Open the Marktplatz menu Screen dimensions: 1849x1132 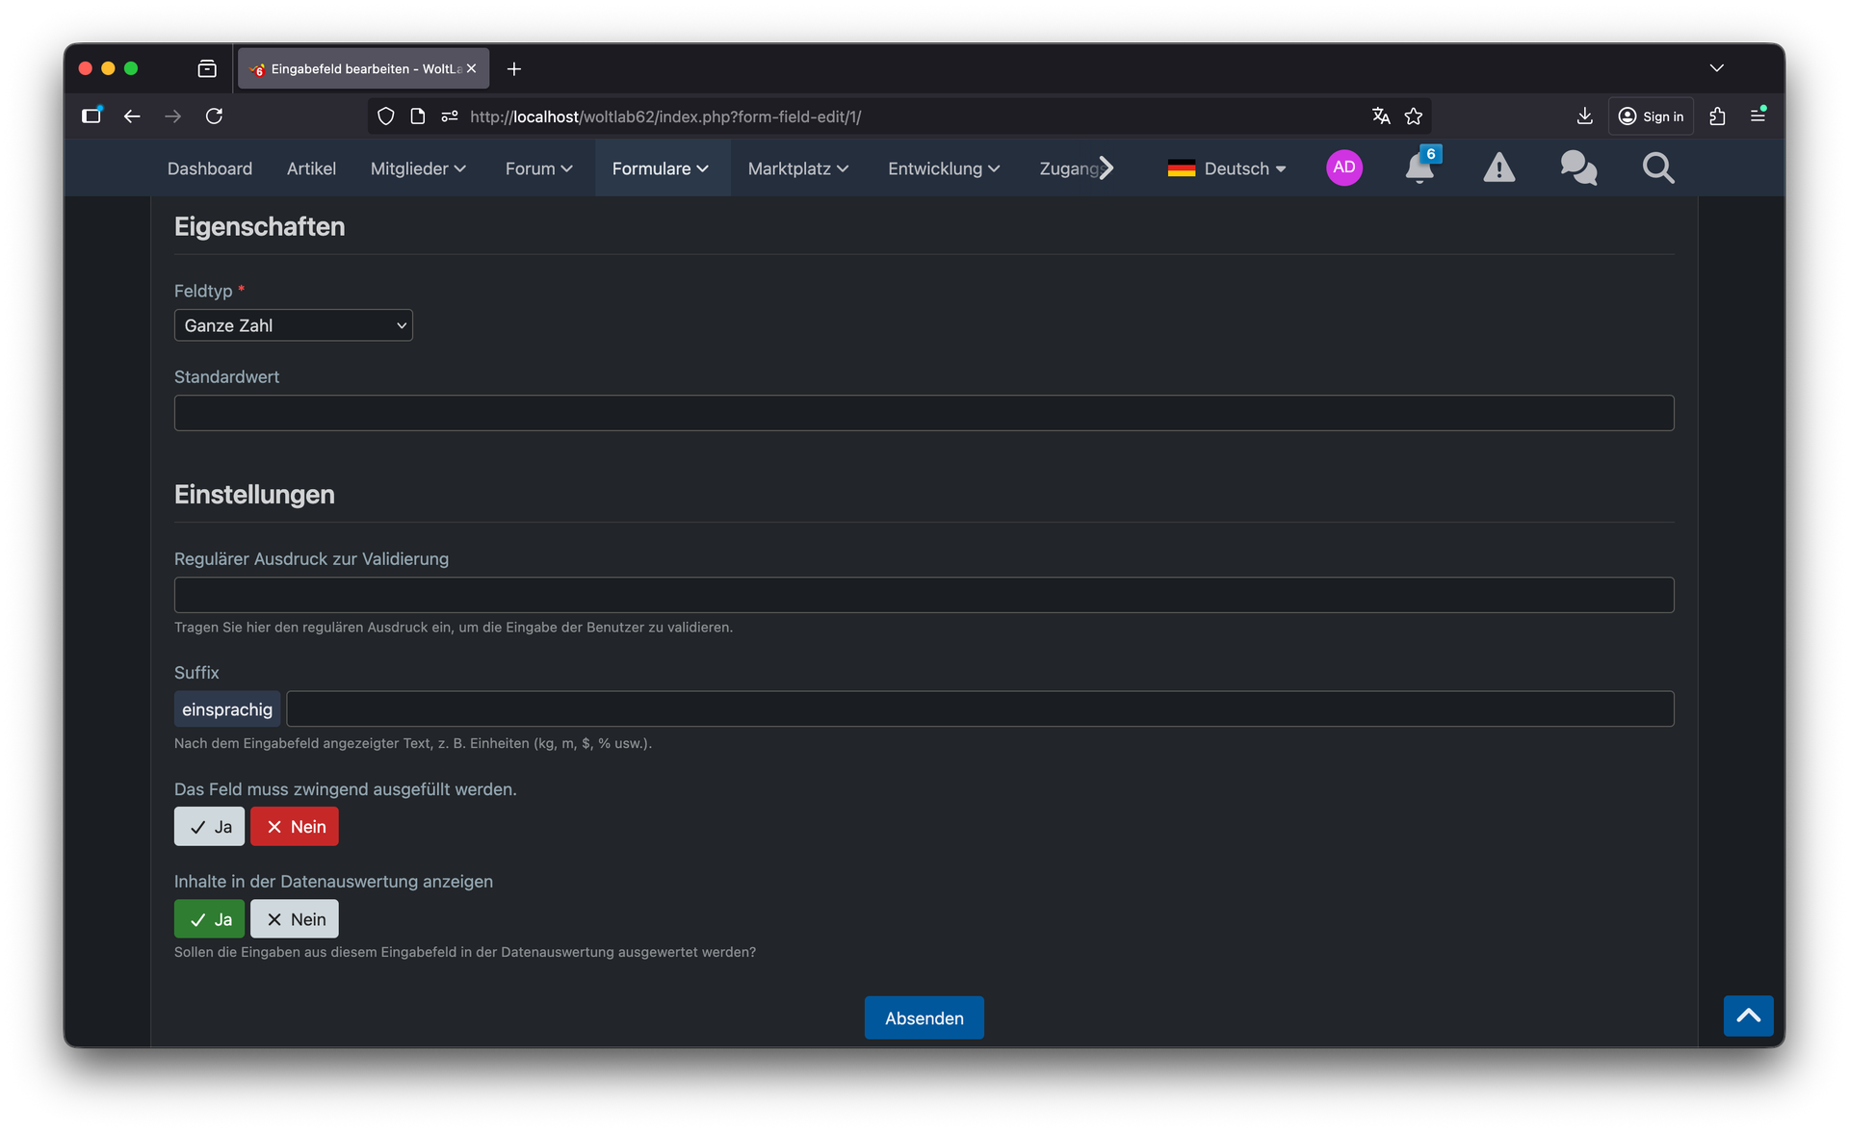pos(797,168)
